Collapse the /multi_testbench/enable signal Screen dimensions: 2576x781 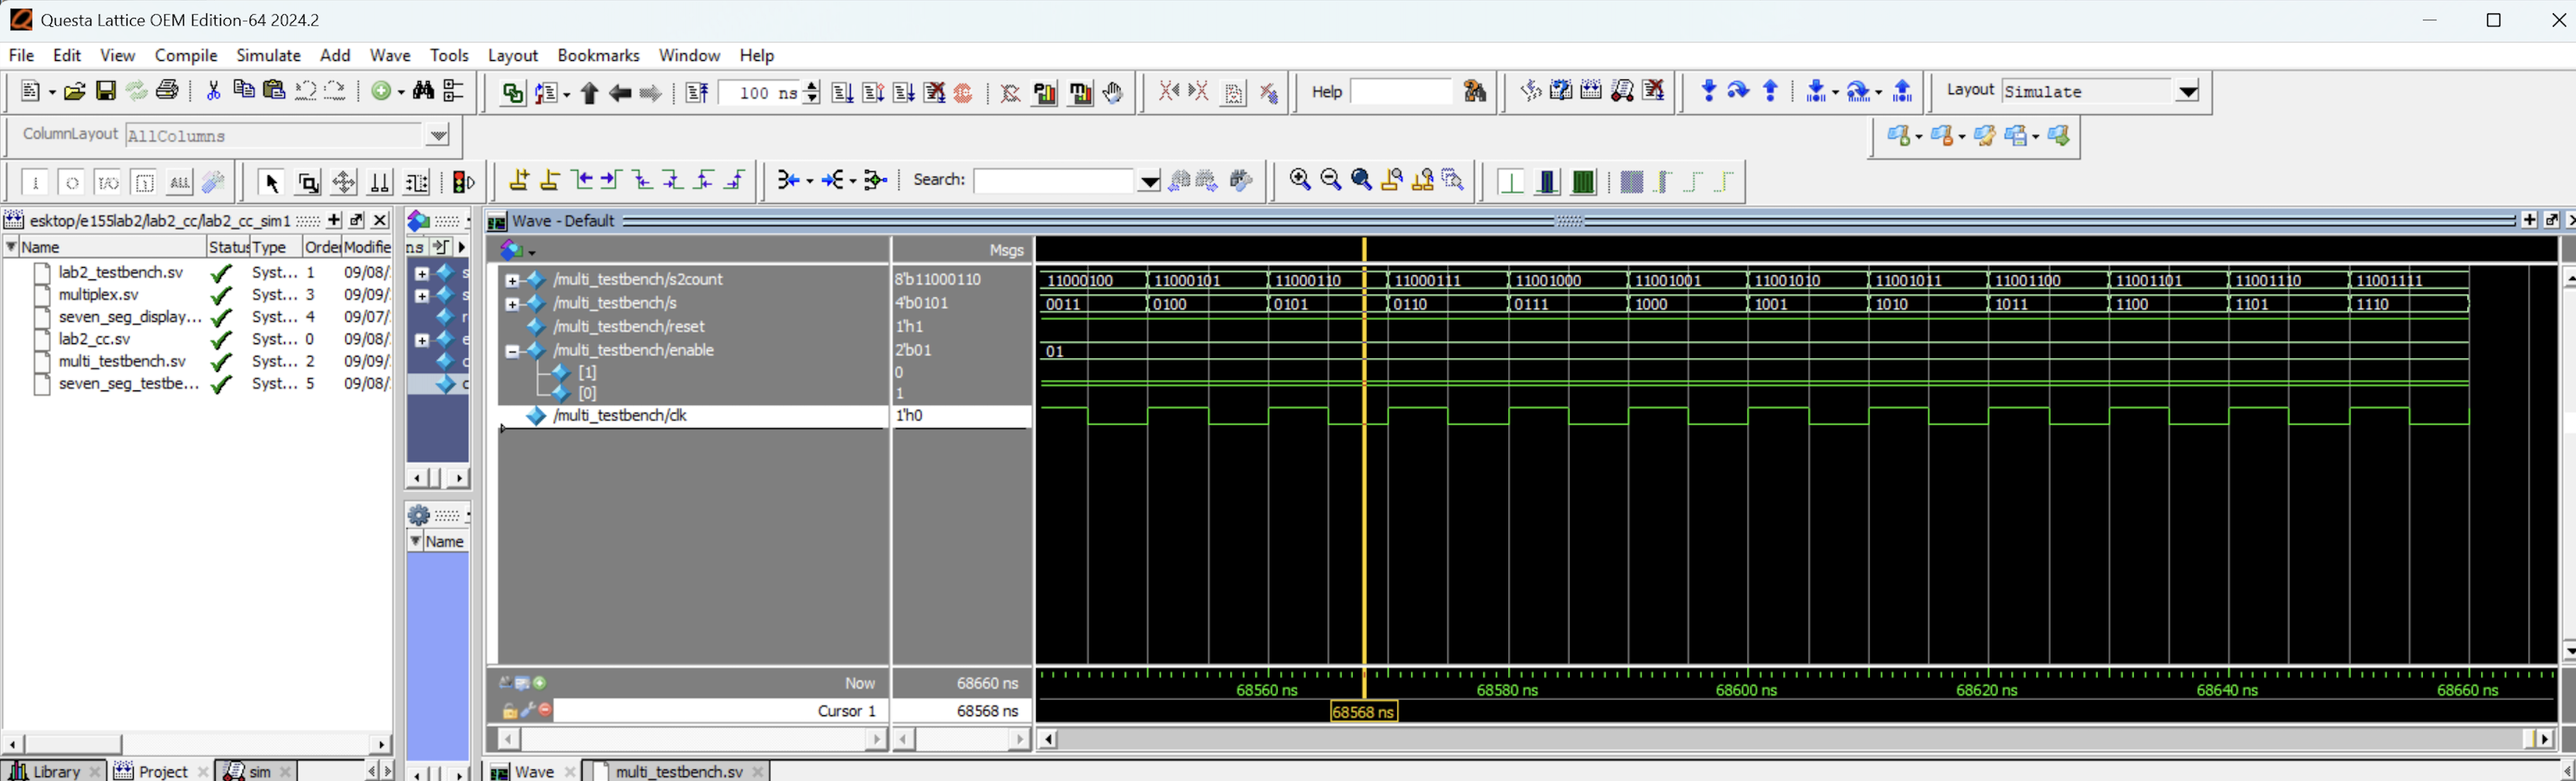[512, 350]
